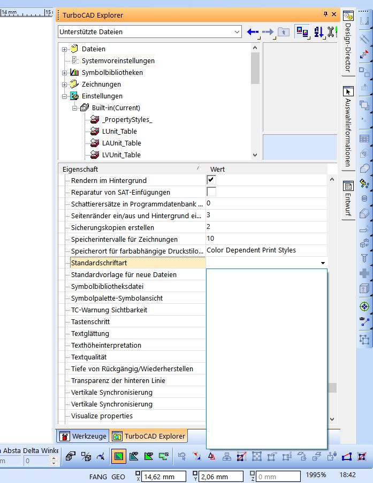Screen dimensions: 373x483
Task: Edit the Speicherintervalle für Zeichnungen value 10
Action: (x=267, y=239)
